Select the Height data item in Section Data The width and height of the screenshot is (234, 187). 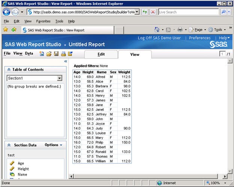[23, 169]
